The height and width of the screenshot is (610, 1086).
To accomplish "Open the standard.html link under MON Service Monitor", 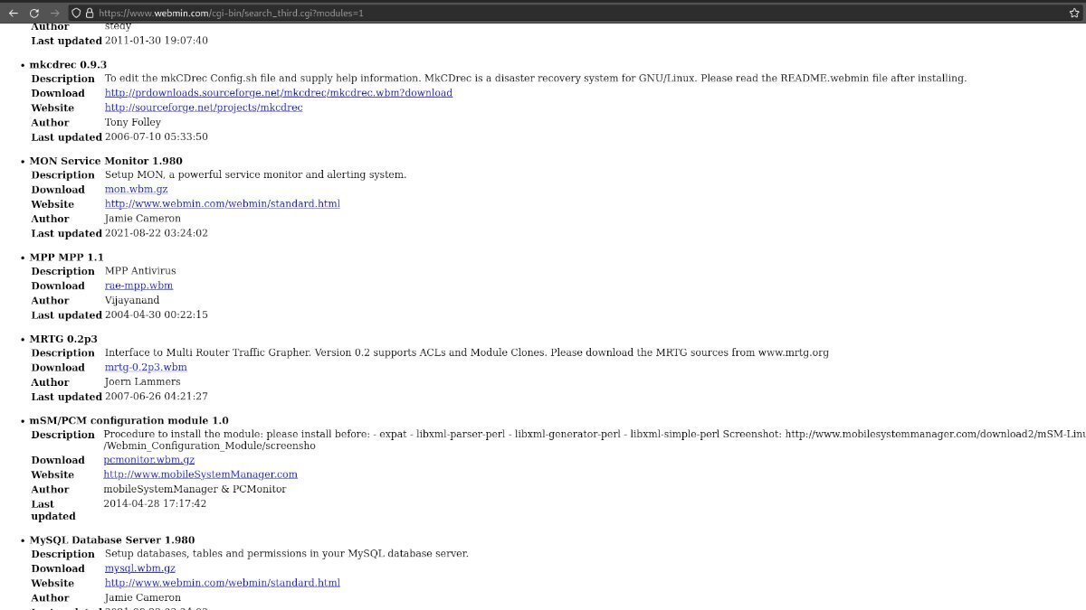I will click(222, 203).
